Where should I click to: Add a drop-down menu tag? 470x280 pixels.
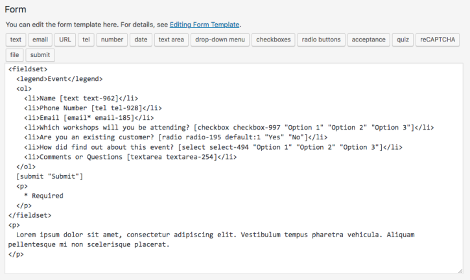point(220,40)
